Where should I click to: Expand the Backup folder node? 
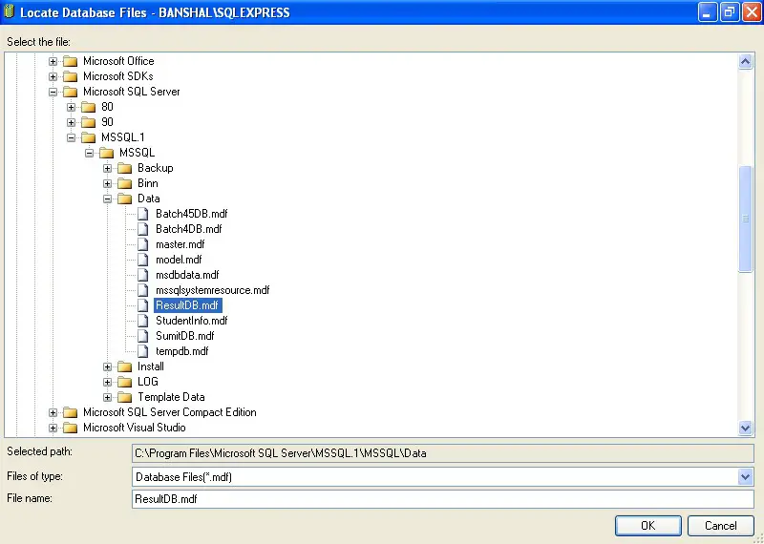(x=108, y=169)
